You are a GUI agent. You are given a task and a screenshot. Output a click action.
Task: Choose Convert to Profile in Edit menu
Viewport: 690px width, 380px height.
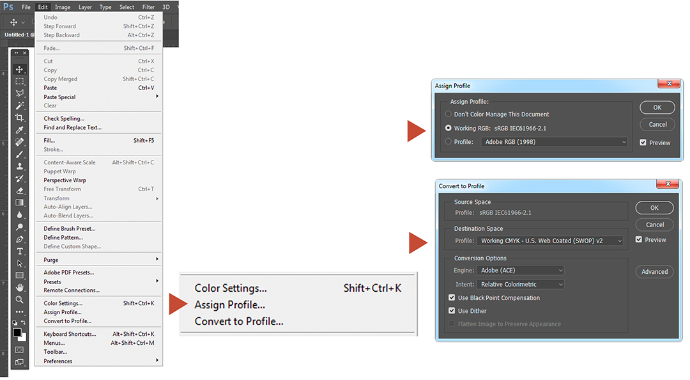(x=67, y=321)
